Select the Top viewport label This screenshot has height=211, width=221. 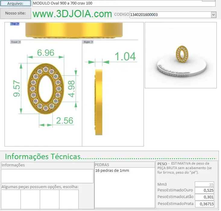pos(14,24)
